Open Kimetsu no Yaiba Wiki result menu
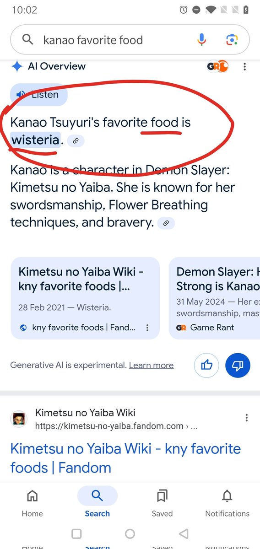The height and width of the screenshot is (549, 260). (247, 418)
